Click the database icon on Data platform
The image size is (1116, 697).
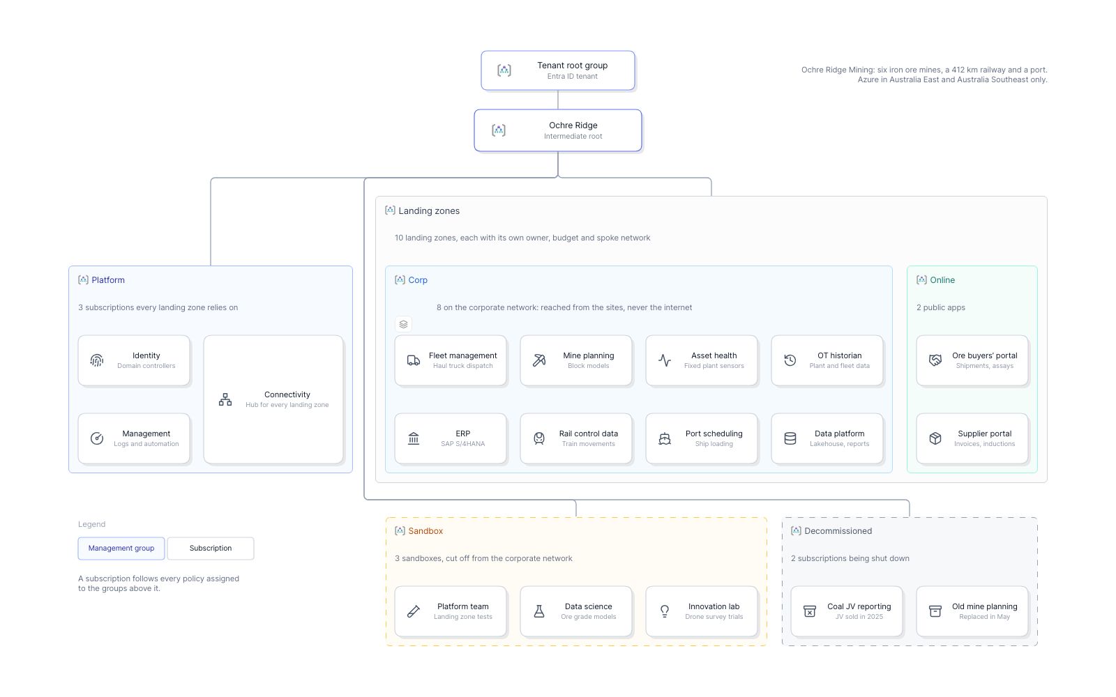click(790, 438)
